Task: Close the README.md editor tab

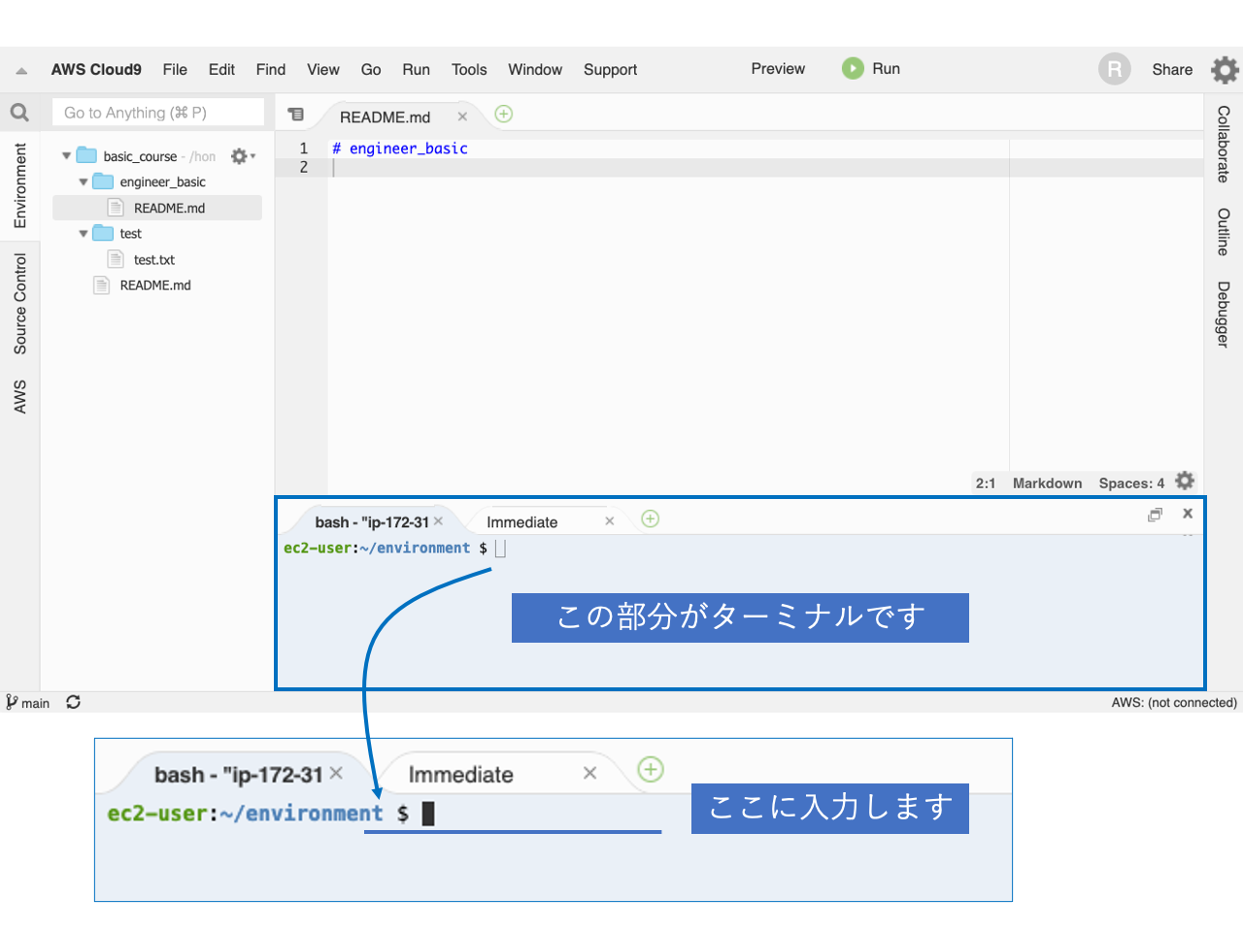Action: [462, 116]
